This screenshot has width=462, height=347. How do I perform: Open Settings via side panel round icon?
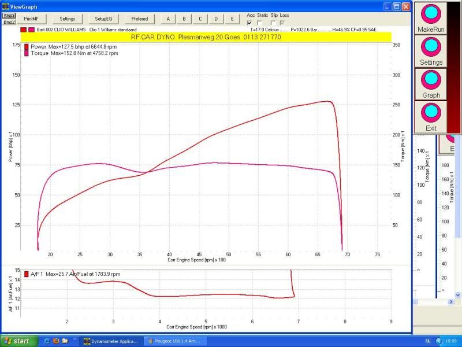(431, 47)
